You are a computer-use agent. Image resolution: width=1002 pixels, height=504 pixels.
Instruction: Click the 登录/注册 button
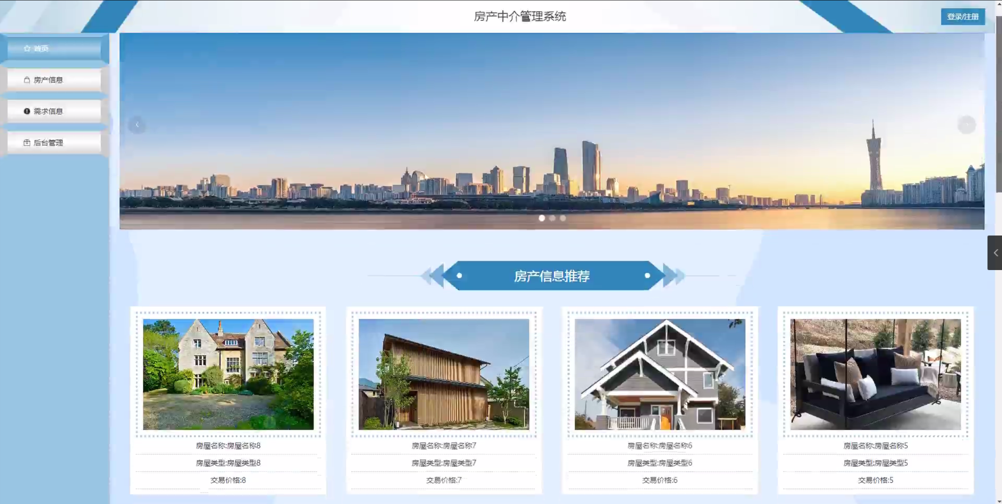(962, 16)
